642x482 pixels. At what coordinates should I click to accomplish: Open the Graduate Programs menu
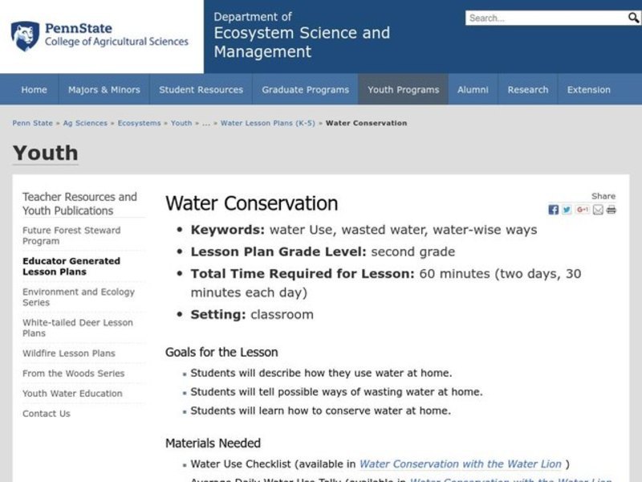pyautogui.click(x=305, y=89)
